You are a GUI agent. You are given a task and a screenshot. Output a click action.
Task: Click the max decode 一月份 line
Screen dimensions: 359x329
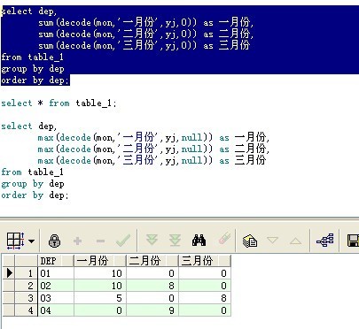coord(153,138)
